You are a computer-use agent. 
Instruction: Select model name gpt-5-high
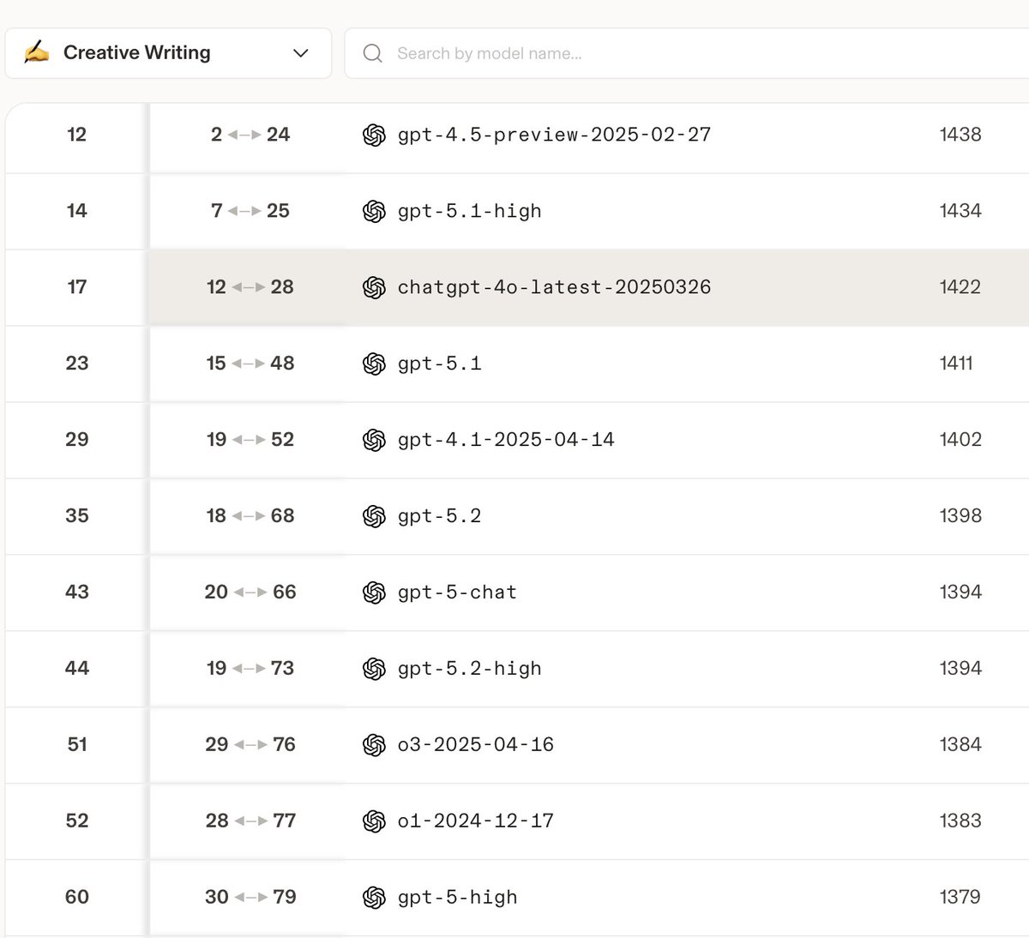pyautogui.click(x=458, y=898)
